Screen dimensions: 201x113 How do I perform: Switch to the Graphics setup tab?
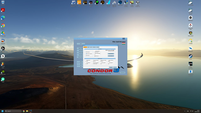point(85,47)
